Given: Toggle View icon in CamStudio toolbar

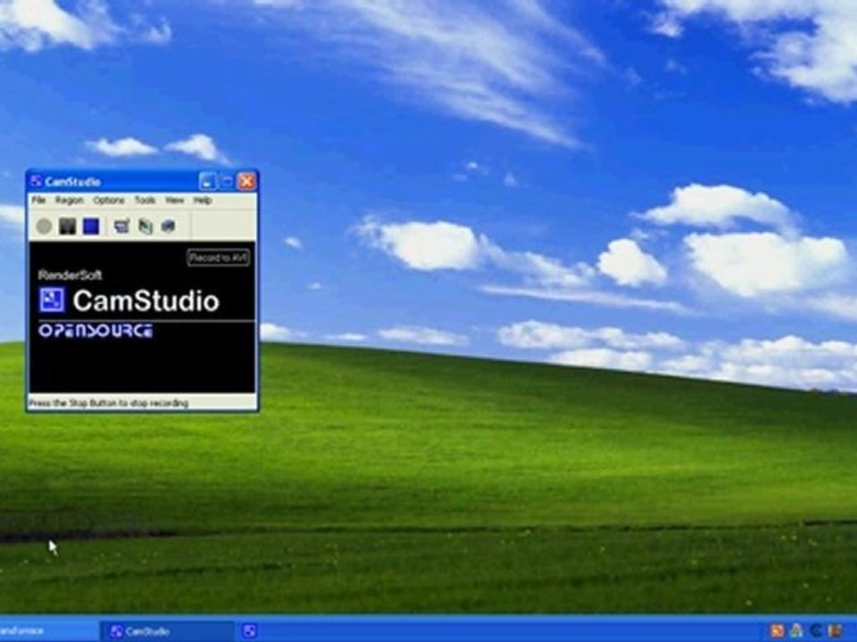Looking at the screenshot, I should 121,226.
